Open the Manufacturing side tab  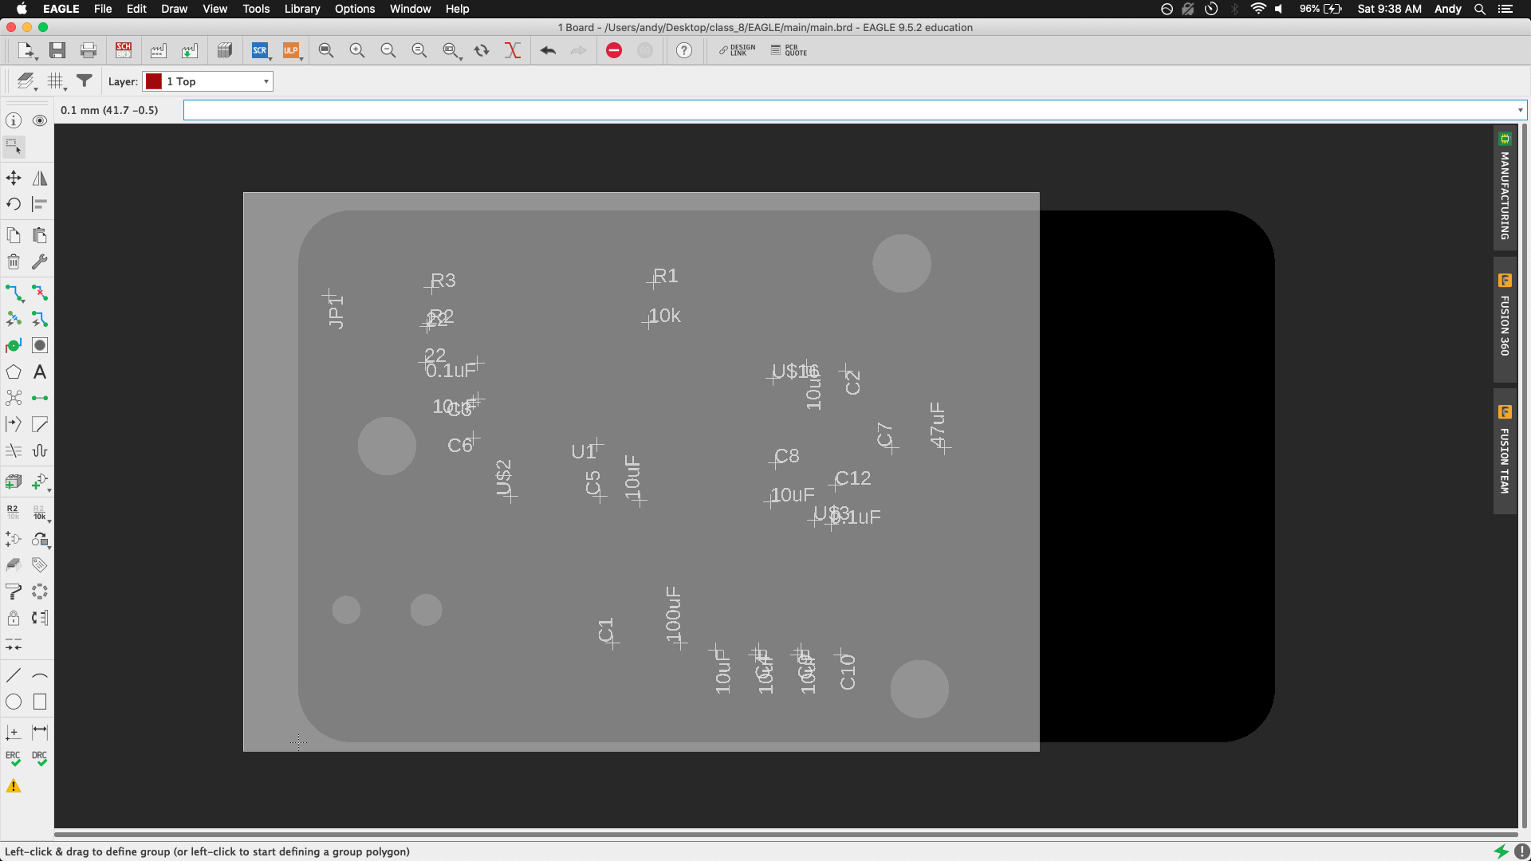[1505, 187]
